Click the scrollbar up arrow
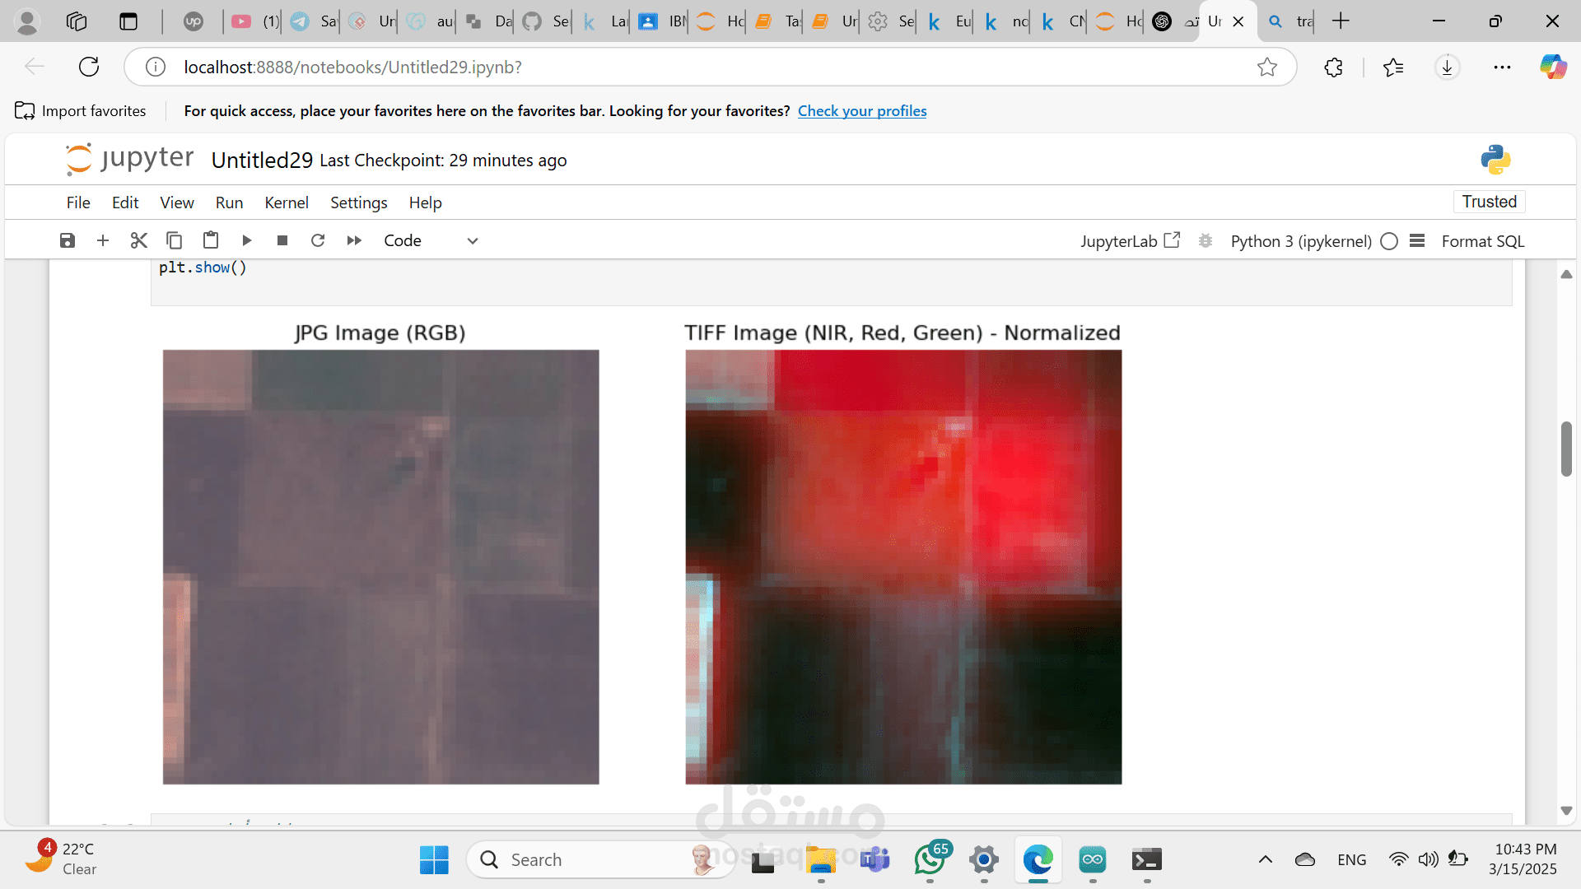The image size is (1581, 889). (1566, 274)
